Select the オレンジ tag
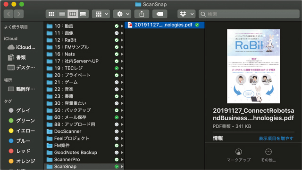Screen dimensions: 302x170 click(22, 161)
